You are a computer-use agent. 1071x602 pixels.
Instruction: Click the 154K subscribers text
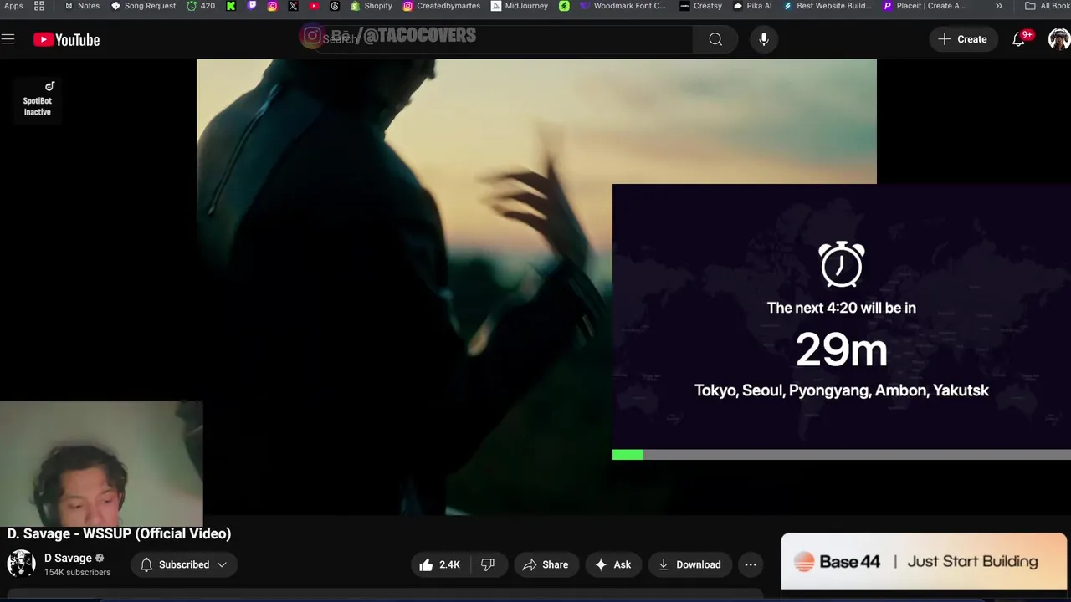(77, 573)
